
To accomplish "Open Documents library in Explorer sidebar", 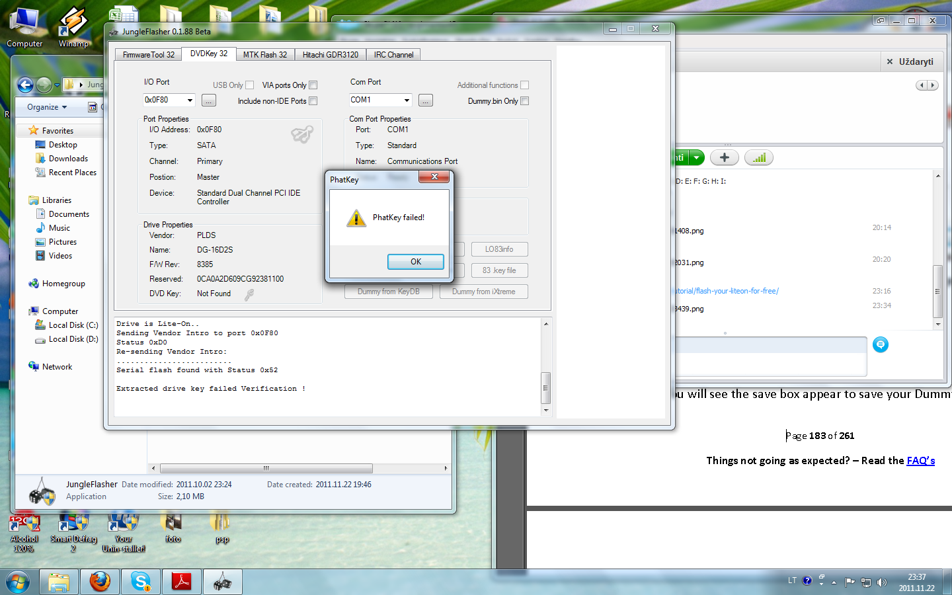I will pos(69,214).
